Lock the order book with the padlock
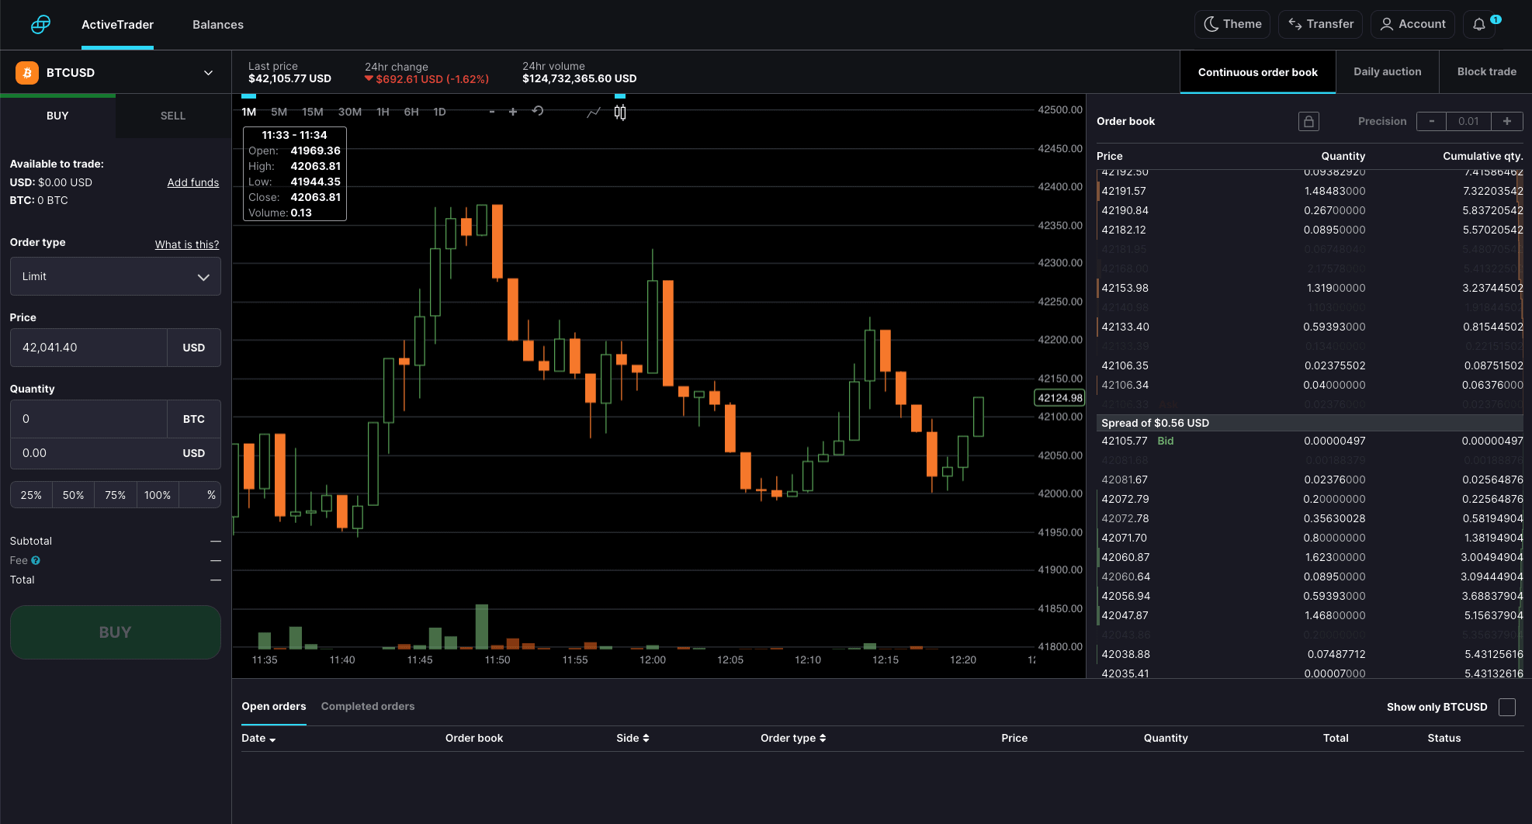Viewport: 1532px width, 824px height. (x=1308, y=121)
